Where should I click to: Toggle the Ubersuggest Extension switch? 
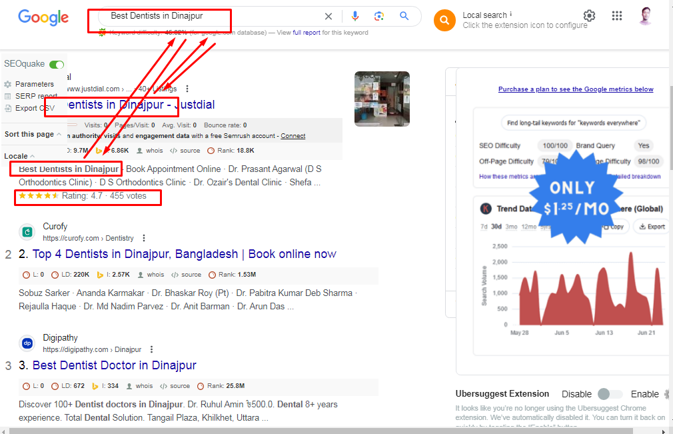pyautogui.click(x=610, y=393)
